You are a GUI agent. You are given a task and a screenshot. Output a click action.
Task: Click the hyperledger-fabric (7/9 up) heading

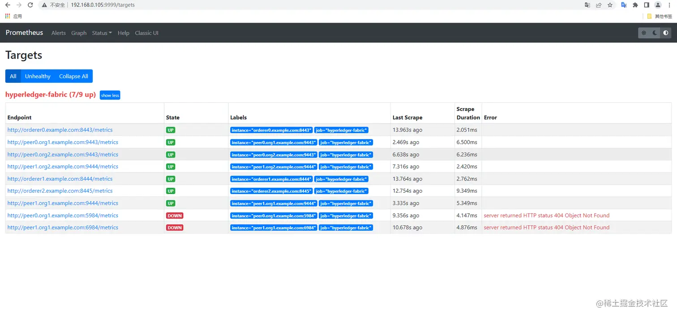click(51, 95)
